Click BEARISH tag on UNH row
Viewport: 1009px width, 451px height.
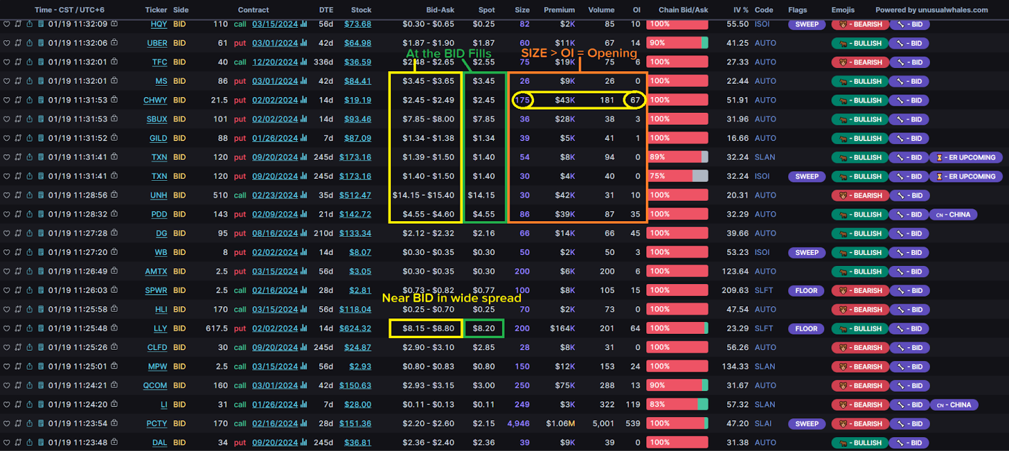pyautogui.click(x=860, y=195)
